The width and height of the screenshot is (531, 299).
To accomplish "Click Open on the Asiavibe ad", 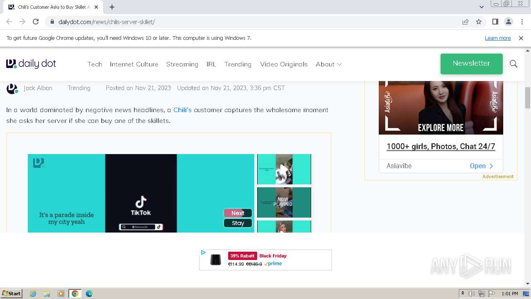I will click(x=481, y=166).
